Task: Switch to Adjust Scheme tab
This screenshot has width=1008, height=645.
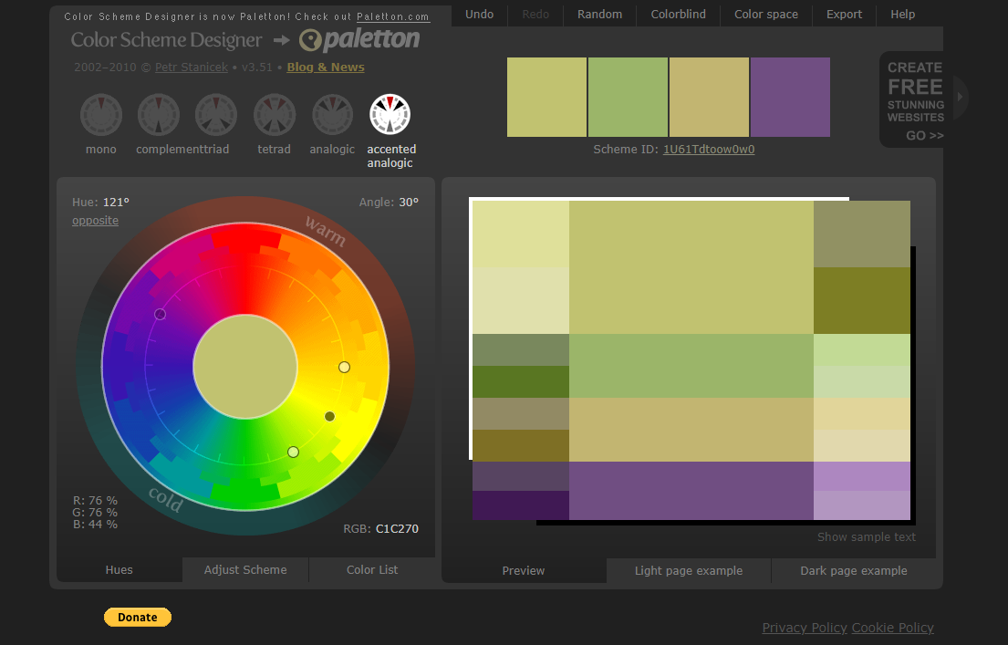Action: pyautogui.click(x=245, y=570)
